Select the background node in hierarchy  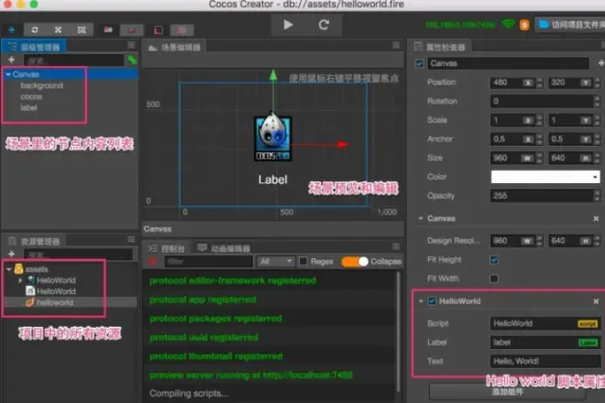tap(41, 85)
